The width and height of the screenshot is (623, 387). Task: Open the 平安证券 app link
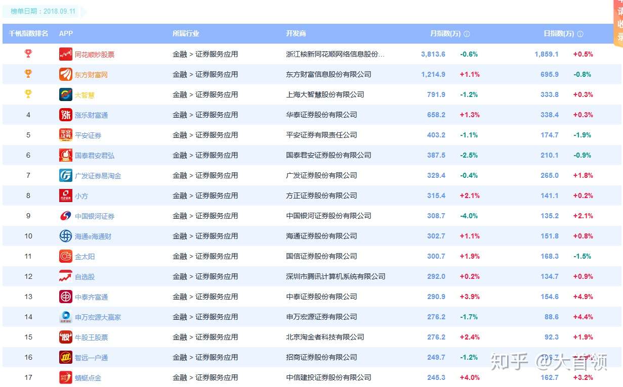coord(88,135)
